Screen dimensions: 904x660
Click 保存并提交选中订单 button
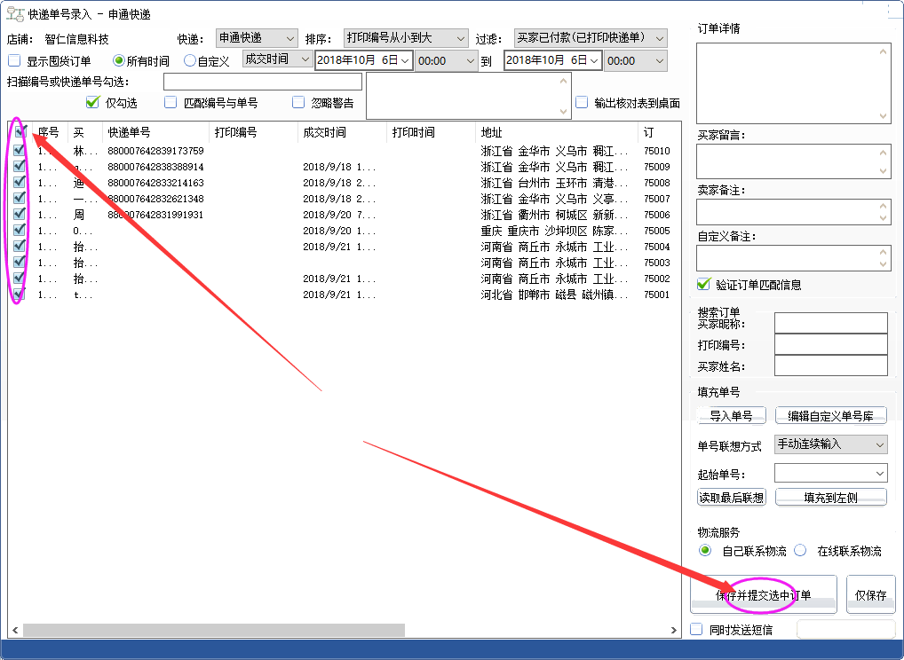coord(763,595)
